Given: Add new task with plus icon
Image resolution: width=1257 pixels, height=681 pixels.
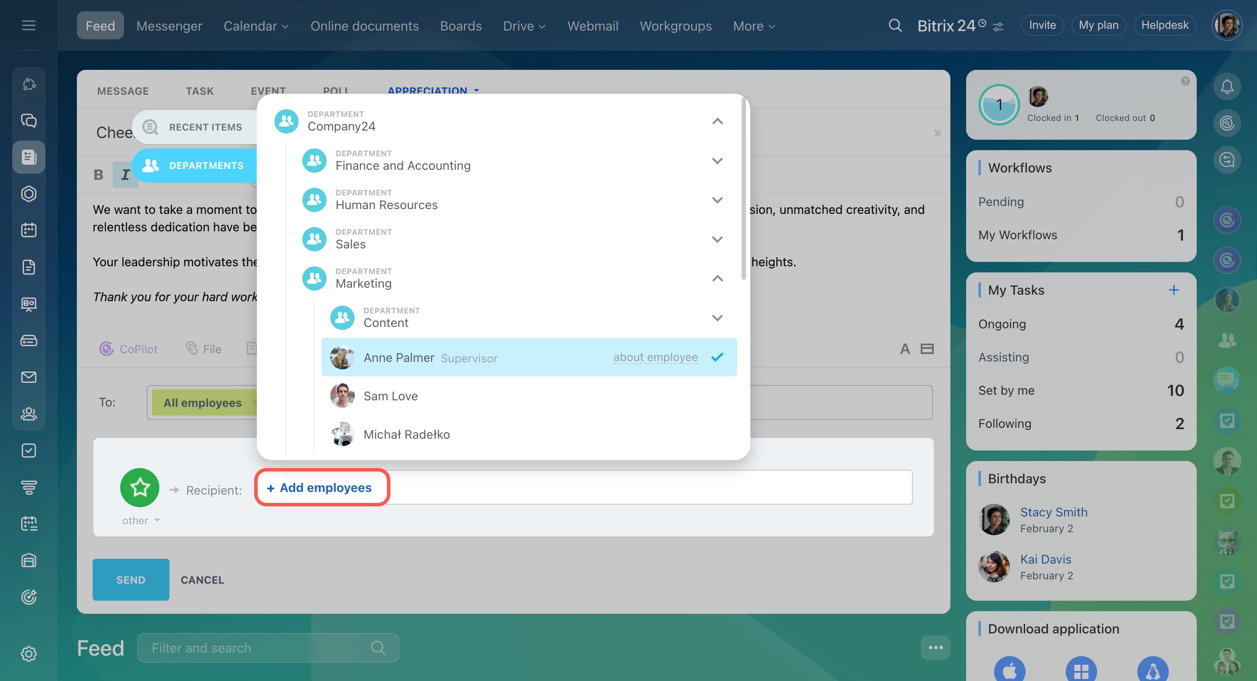Looking at the screenshot, I should tap(1174, 290).
